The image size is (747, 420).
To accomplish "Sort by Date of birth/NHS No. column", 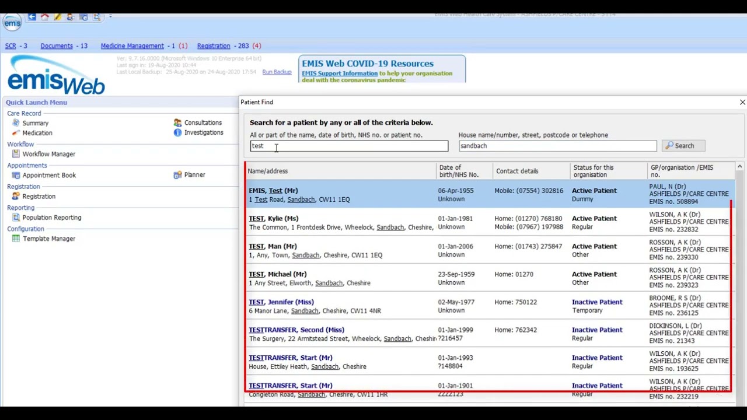I will [x=465, y=171].
